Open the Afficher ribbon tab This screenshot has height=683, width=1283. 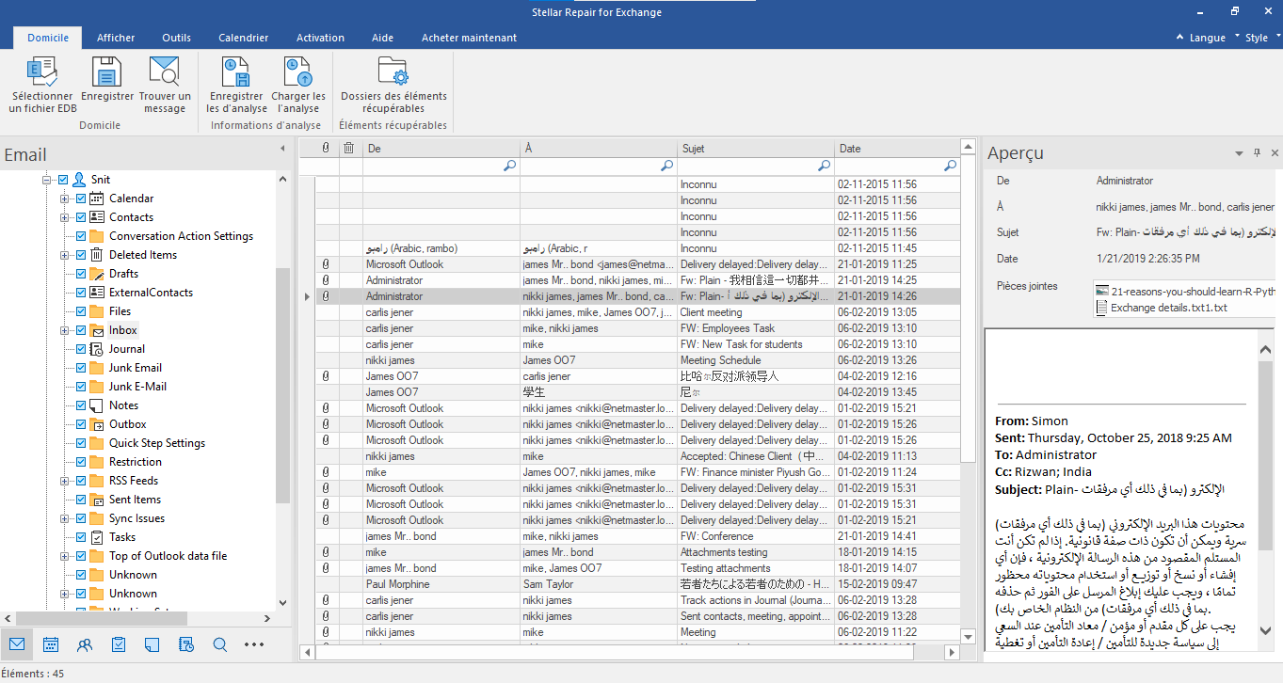[x=116, y=38]
